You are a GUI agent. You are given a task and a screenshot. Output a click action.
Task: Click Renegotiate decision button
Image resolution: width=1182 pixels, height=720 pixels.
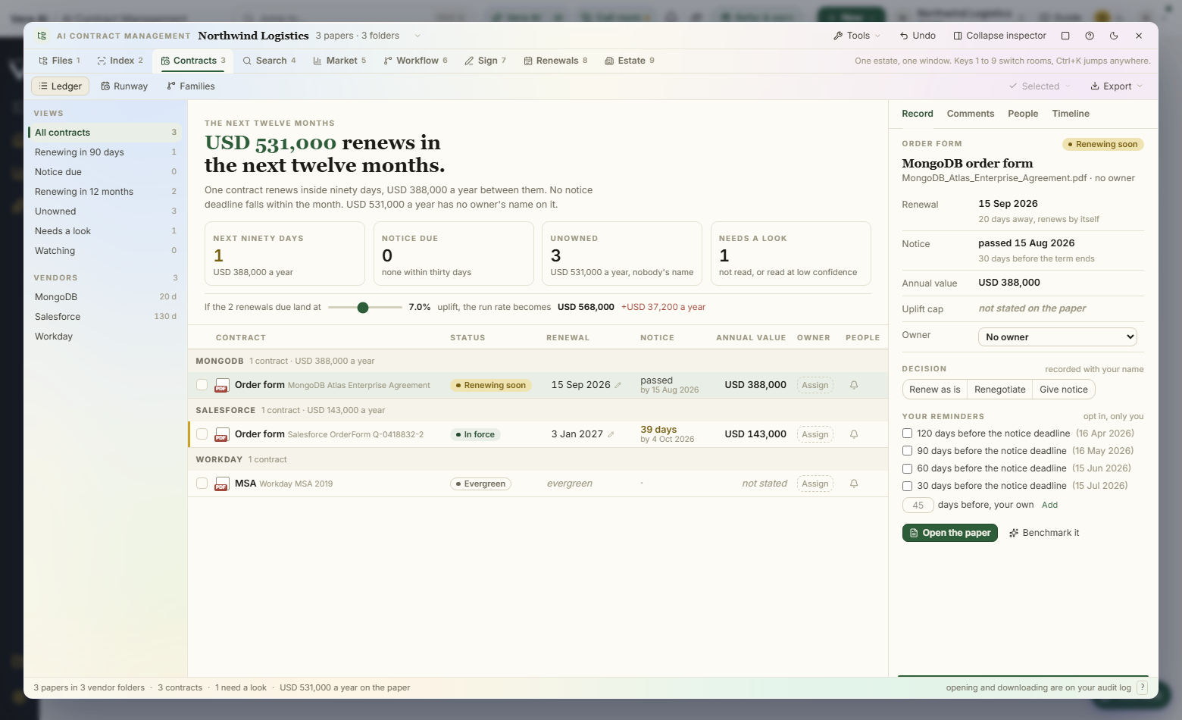(x=999, y=390)
